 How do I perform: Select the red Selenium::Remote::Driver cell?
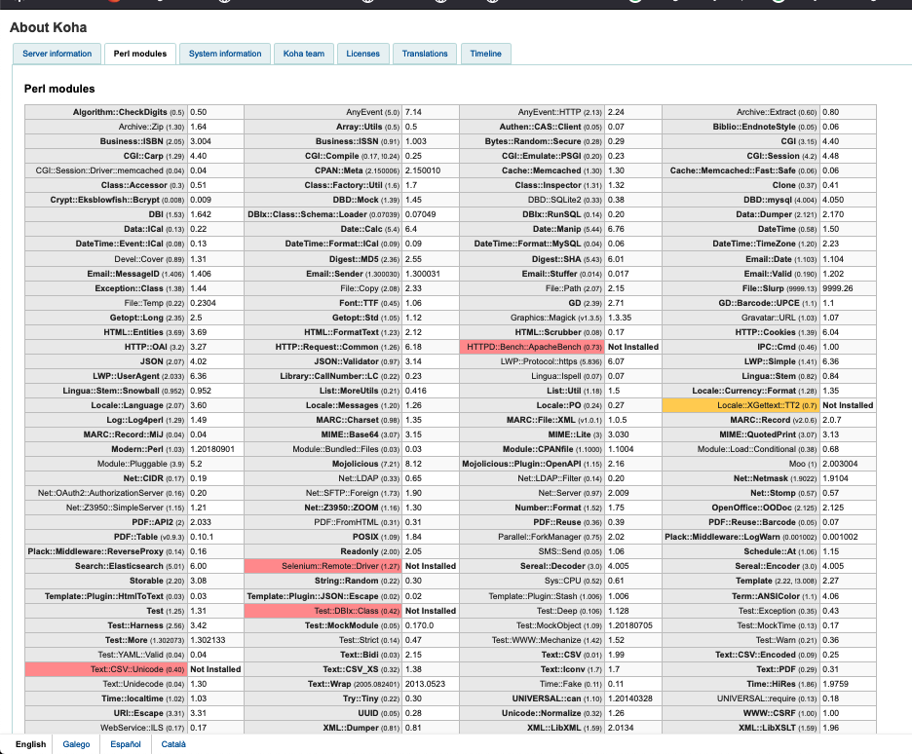click(x=323, y=565)
